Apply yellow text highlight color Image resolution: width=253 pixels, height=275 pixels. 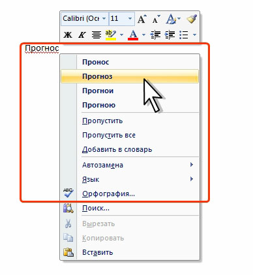pyautogui.click(x=111, y=35)
